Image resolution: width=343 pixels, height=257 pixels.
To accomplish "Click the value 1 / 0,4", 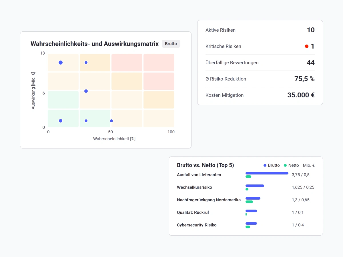I will (x=298, y=225).
